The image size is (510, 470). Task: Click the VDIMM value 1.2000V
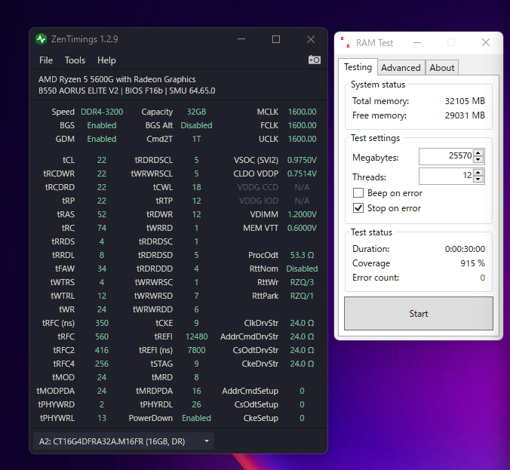pyautogui.click(x=302, y=214)
